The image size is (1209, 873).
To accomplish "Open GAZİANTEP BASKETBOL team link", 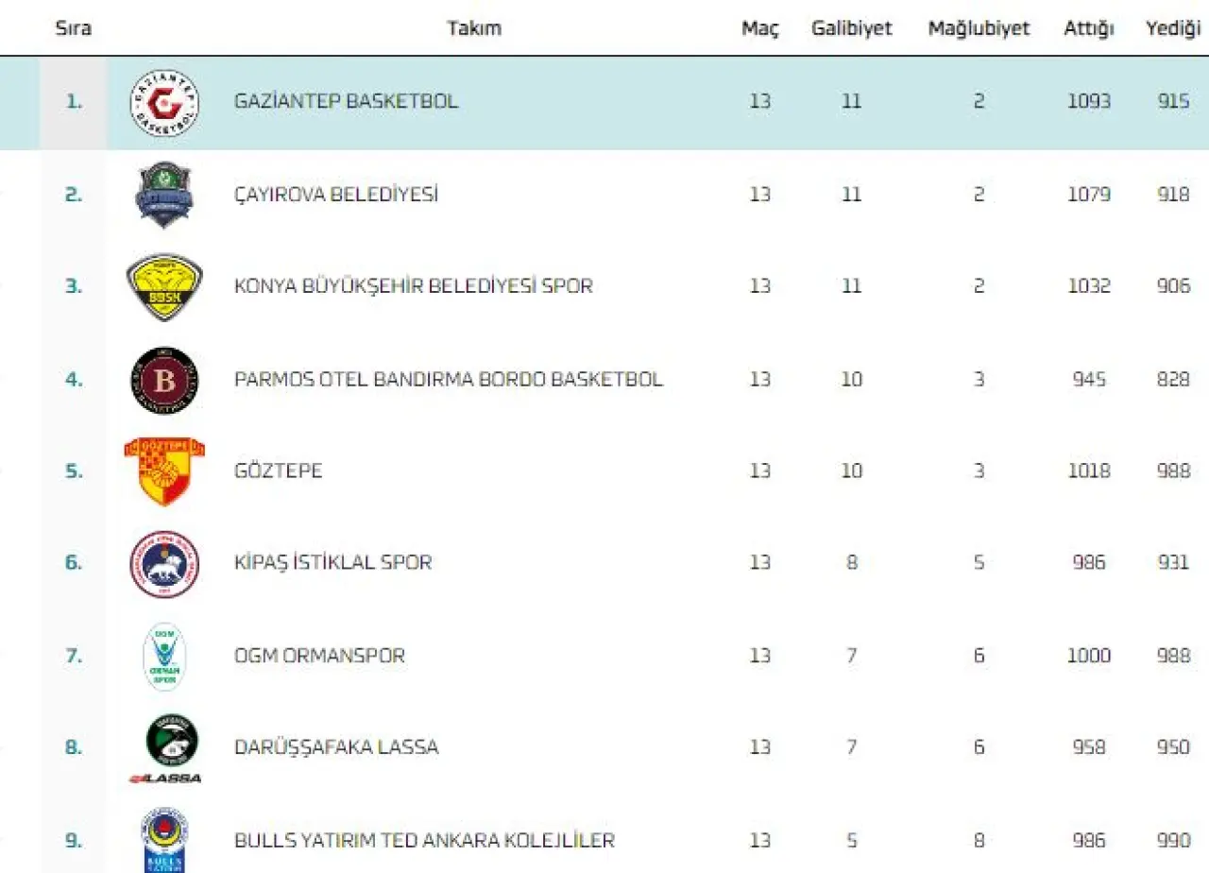I will (346, 101).
